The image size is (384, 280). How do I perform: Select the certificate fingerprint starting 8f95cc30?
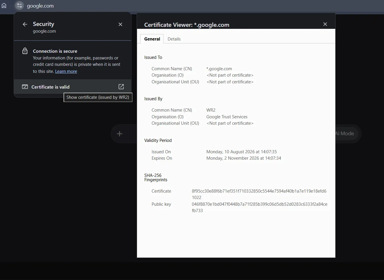259,194
